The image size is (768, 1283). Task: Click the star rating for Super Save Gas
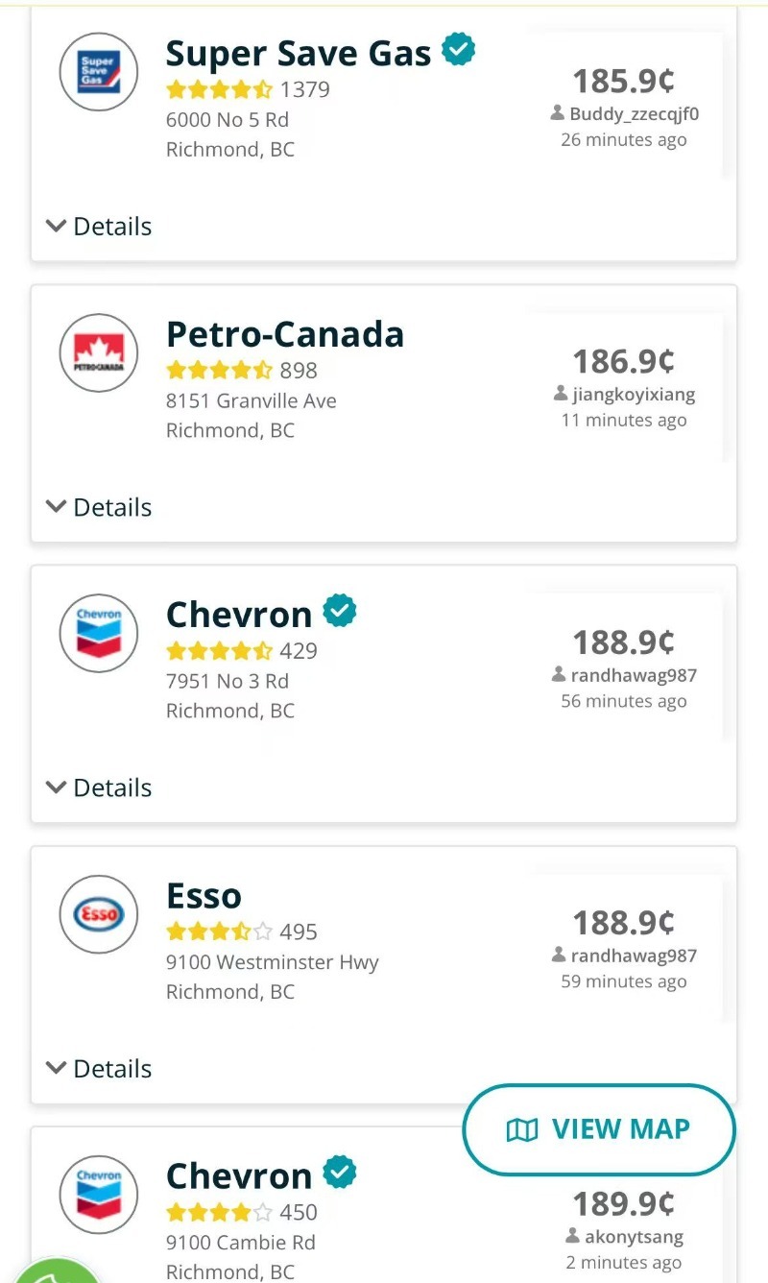[219, 90]
